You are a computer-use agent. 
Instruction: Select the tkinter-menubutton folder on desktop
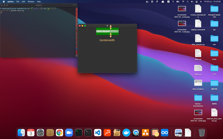tap(198, 99)
